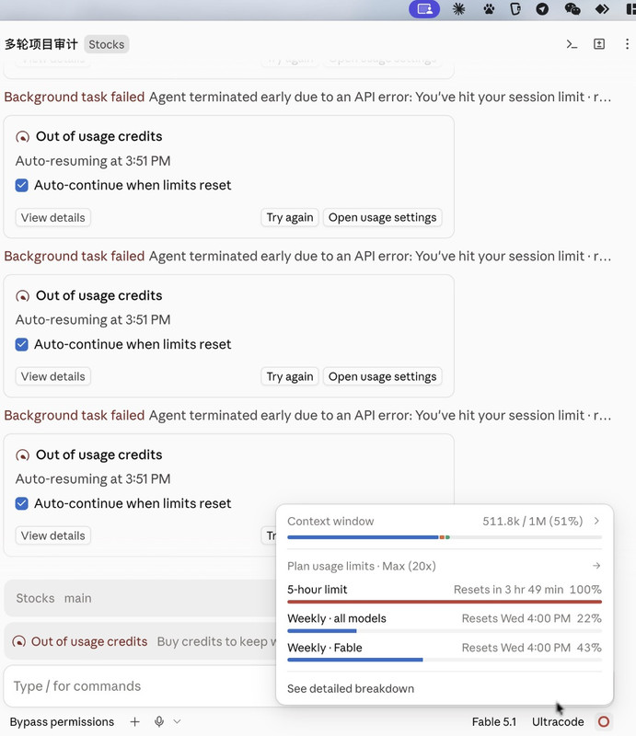Click the plus attach icon
Viewport: 636px width, 736px height.
(x=134, y=721)
